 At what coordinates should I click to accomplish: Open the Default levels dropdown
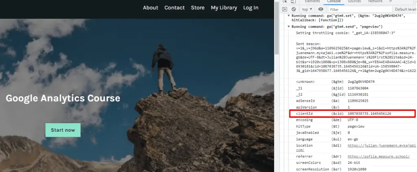(405, 9)
